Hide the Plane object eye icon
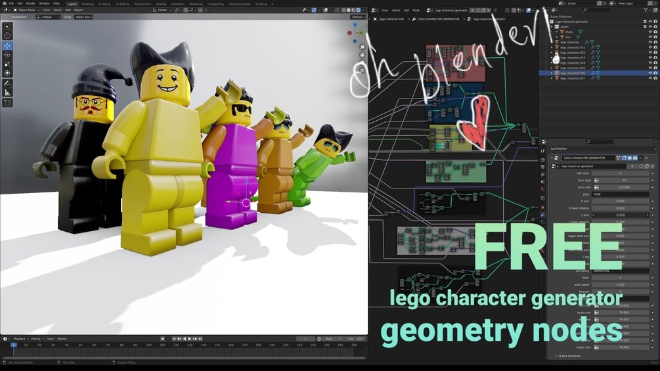Image resolution: width=660 pixels, height=371 pixels. click(650, 32)
